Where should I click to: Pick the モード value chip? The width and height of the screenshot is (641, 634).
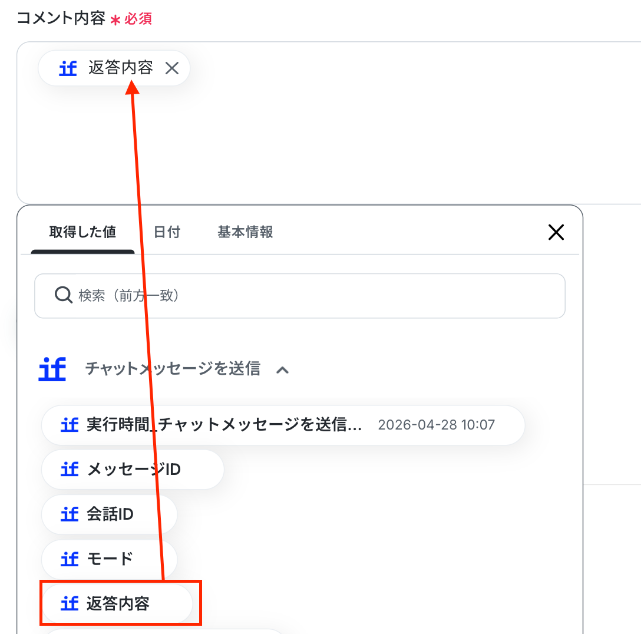click(110, 559)
